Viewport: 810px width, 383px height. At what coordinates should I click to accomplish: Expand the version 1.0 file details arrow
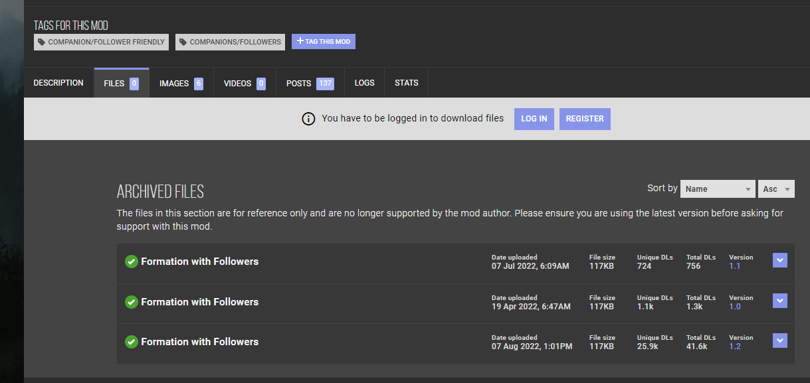[x=780, y=301]
